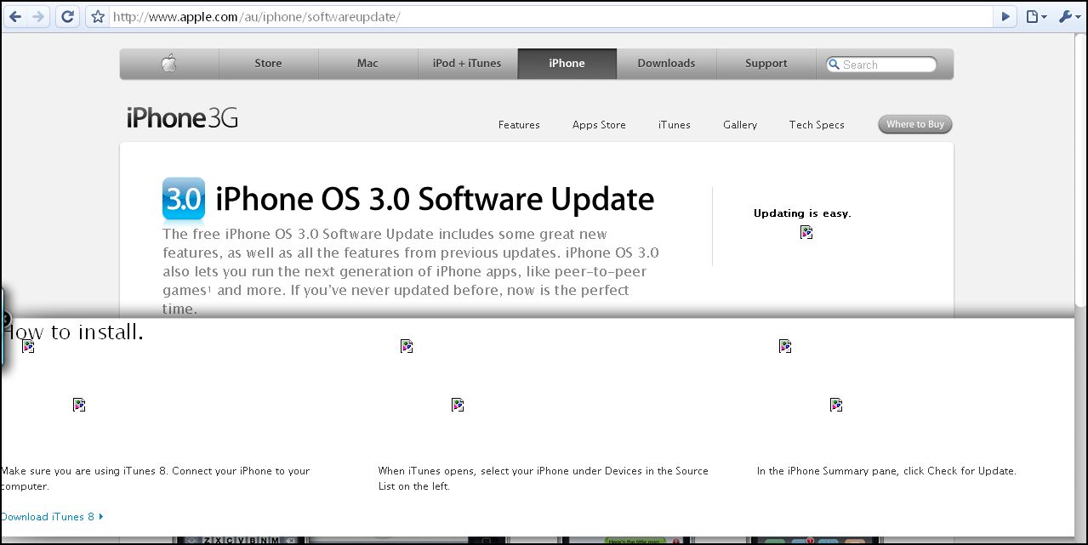Select the iPhone tab

(x=567, y=64)
